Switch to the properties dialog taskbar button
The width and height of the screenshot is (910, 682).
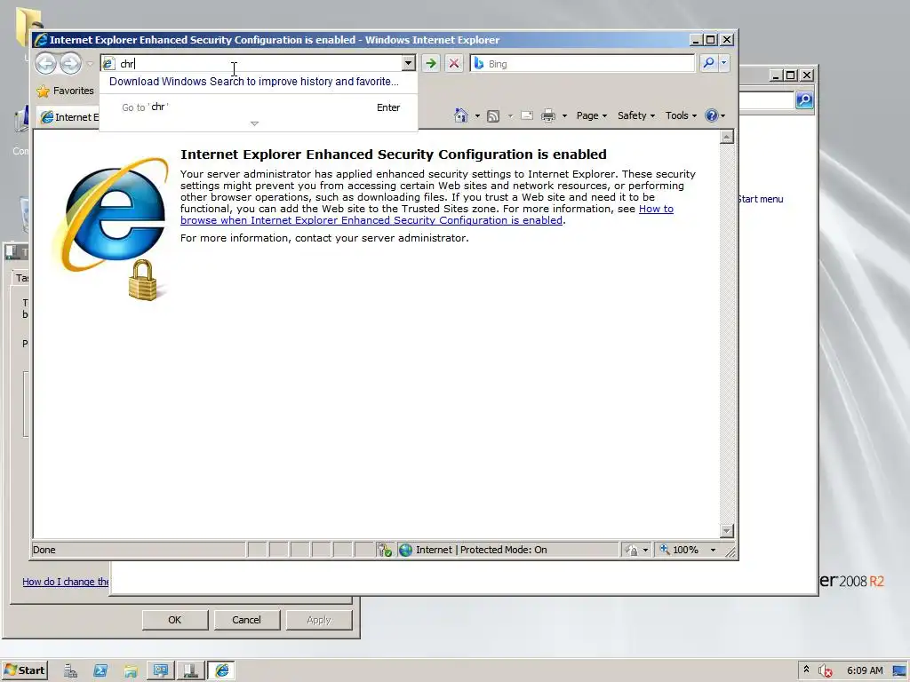tap(190, 671)
